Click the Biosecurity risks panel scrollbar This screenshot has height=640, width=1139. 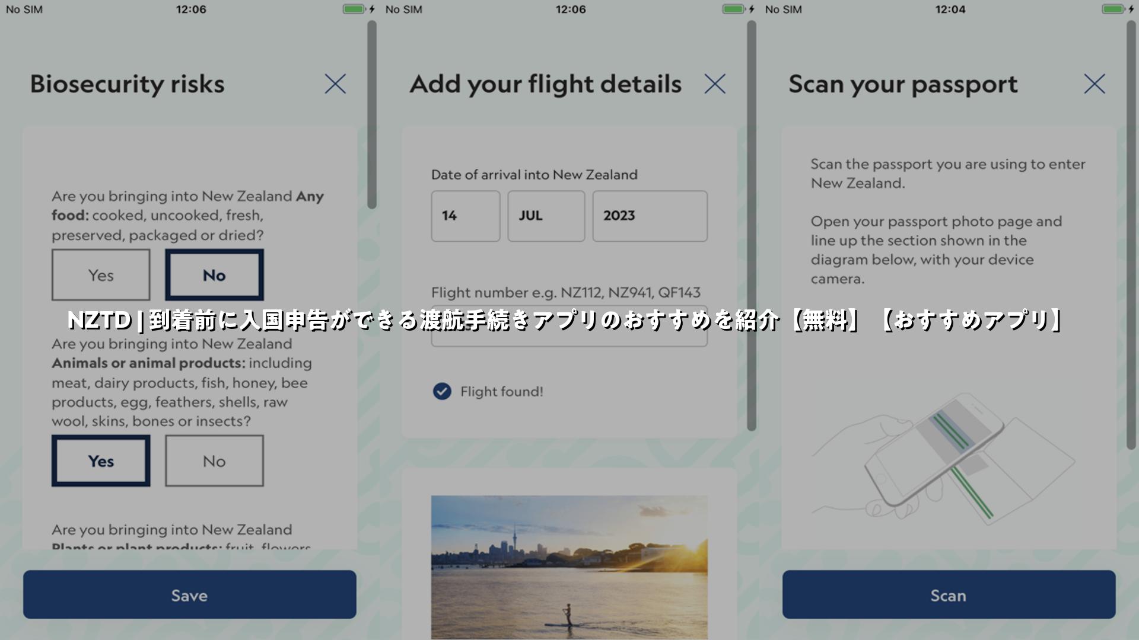(372, 115)
